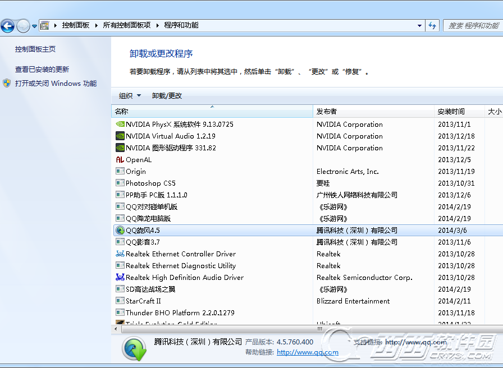Select Thunder BHO Platform 2.2.0.1279 row name
The width and height of the screenshot is (503, 368).
[180, 313]
